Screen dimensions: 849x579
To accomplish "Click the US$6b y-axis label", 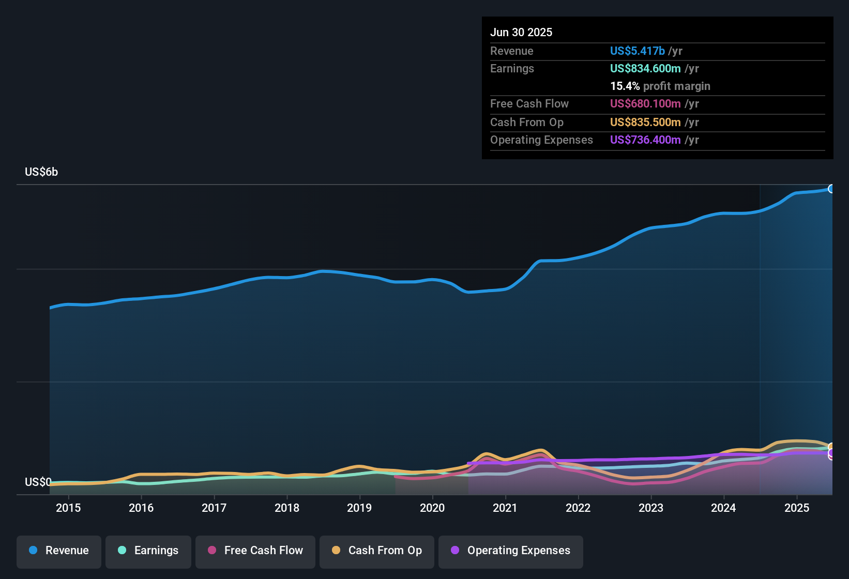I will (41, 172).
